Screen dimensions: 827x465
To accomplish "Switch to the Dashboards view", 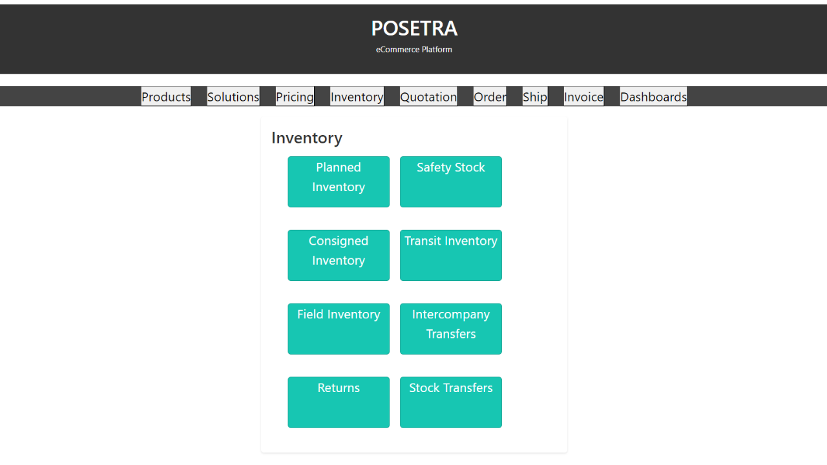I will (653, 96).
